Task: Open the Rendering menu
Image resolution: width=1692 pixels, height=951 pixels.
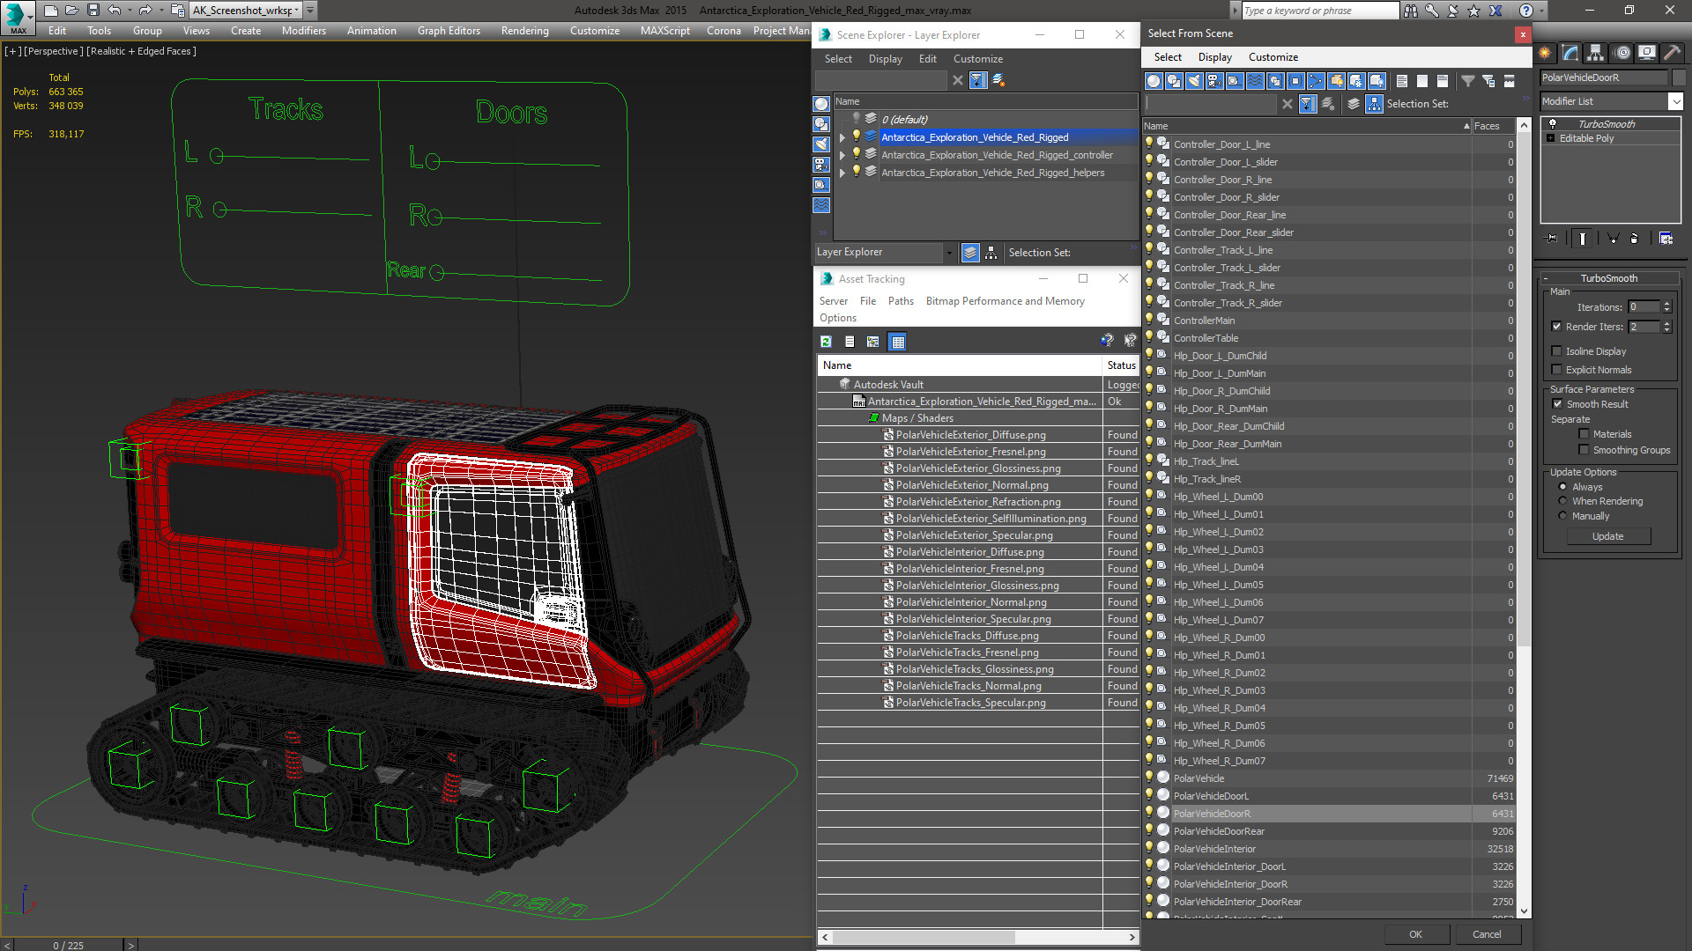Action: (524, 31)
